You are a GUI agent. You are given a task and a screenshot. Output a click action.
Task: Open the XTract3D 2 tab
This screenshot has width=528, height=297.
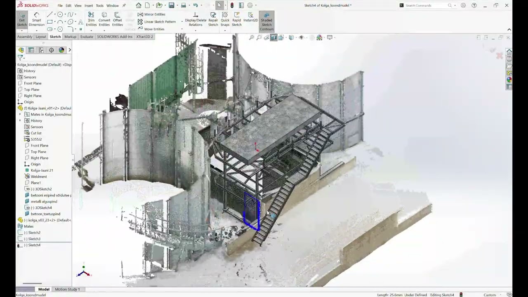click(145, 37)
